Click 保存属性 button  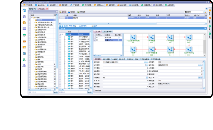pyautogui.click(x=98, y=91)
